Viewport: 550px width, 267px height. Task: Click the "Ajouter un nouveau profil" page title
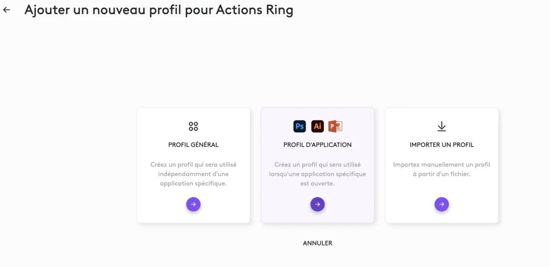(159, 10)
